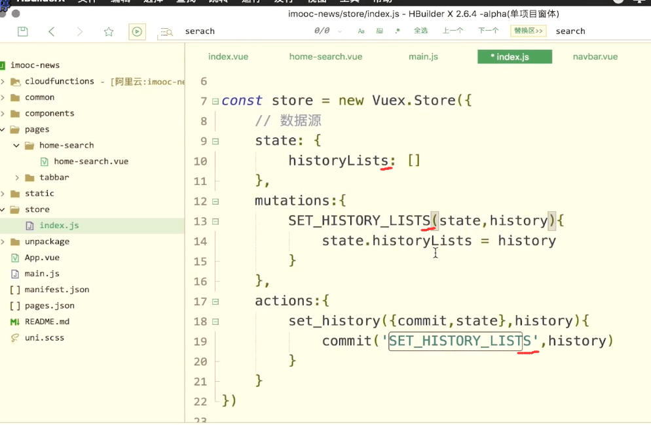Expand the components folder
Viewport: 651px width, 425px height.
click(3, 114)
